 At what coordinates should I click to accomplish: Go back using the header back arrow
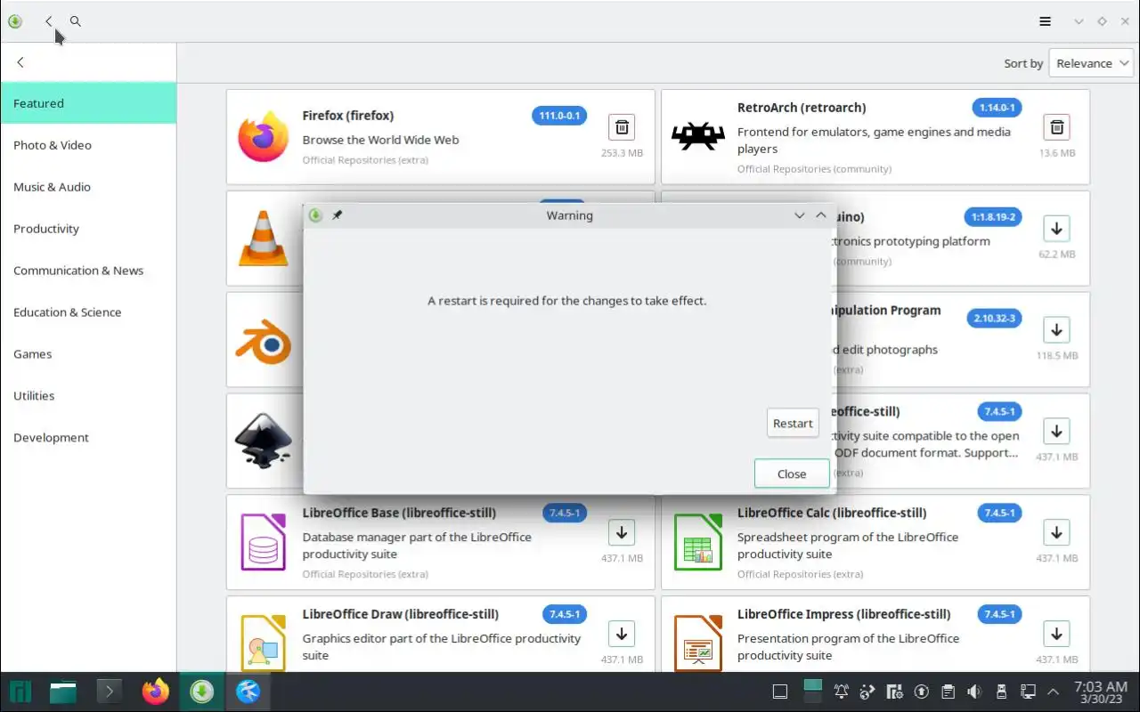coord(48,21)
